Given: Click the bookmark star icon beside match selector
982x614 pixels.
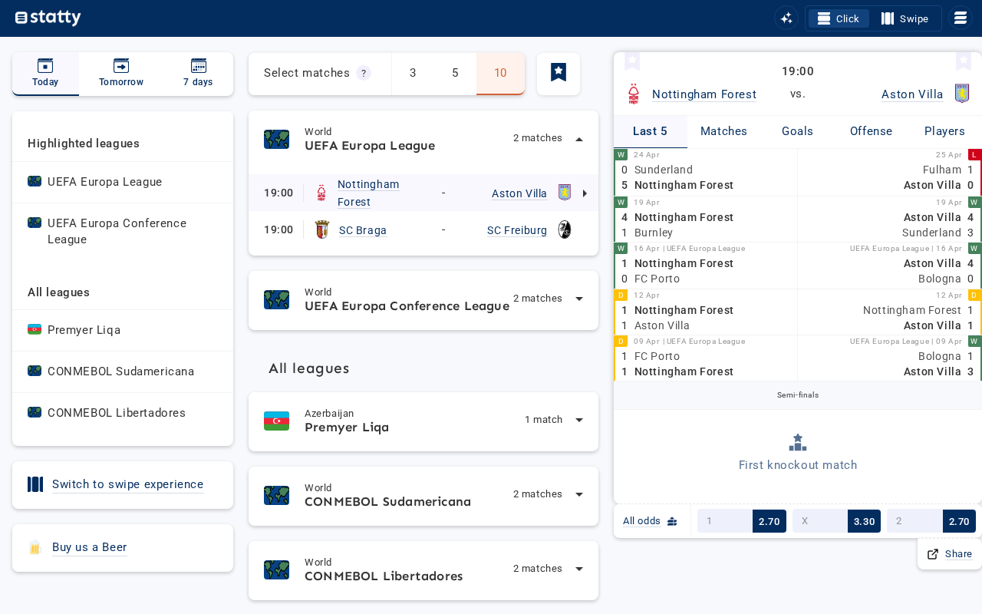Looking at the screenshot, I should [559, 74].
